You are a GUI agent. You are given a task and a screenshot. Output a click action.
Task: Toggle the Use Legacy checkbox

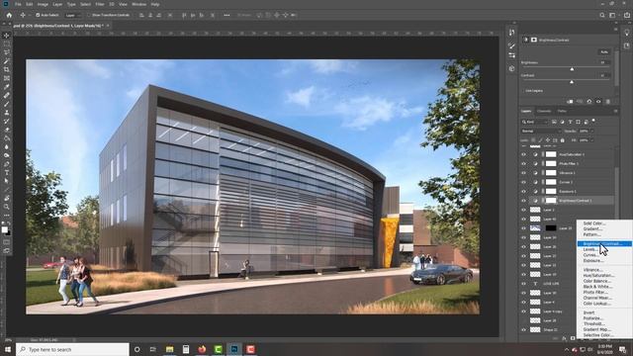[x=523, y=91]
